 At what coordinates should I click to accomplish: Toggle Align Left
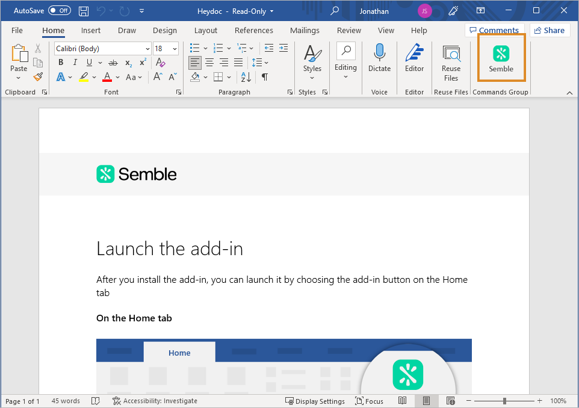click(195, 63)
